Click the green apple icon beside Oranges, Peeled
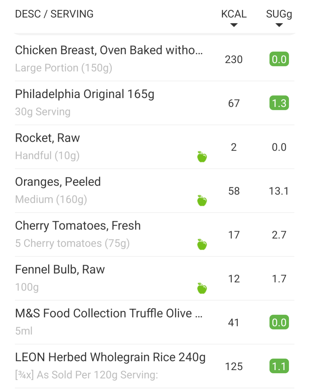 tap(202, 201)
